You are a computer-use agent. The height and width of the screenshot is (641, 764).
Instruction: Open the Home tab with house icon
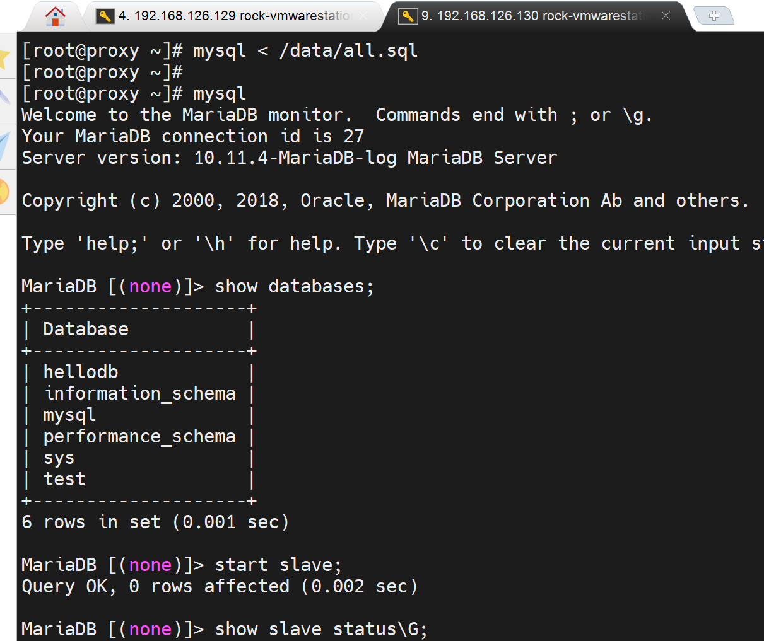point(56,16)
